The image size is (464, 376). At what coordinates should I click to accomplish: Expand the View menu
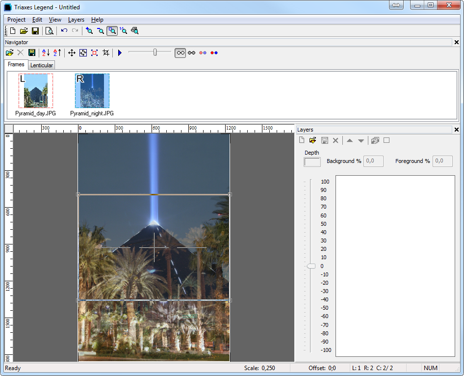[x=55, y=20]
